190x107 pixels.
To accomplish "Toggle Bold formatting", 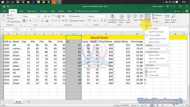I will point(24,21).
